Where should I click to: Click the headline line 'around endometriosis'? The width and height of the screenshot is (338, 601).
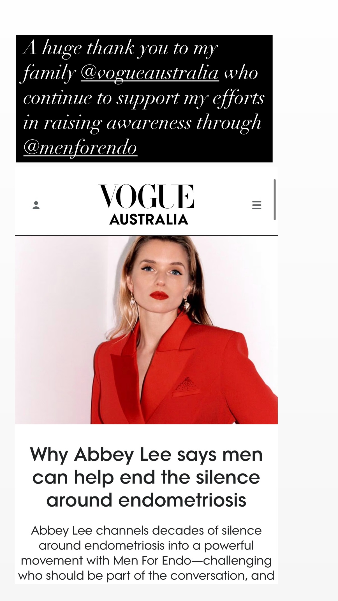point(146,500)
